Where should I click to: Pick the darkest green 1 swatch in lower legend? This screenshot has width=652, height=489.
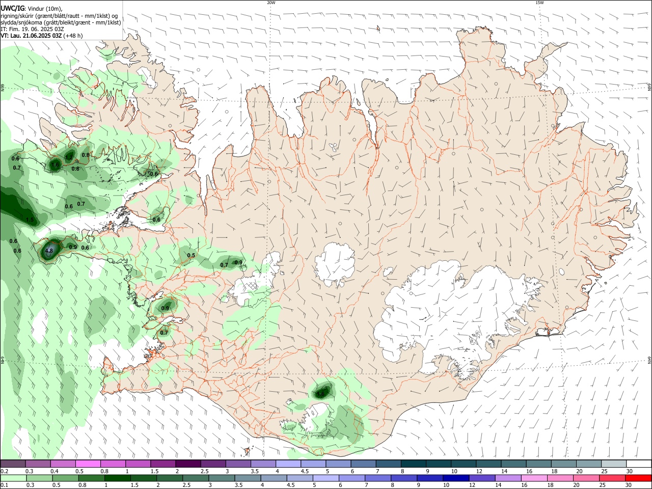(x=118, y=478)
